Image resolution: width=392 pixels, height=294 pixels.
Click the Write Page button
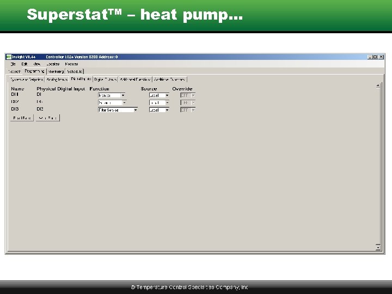48,118
